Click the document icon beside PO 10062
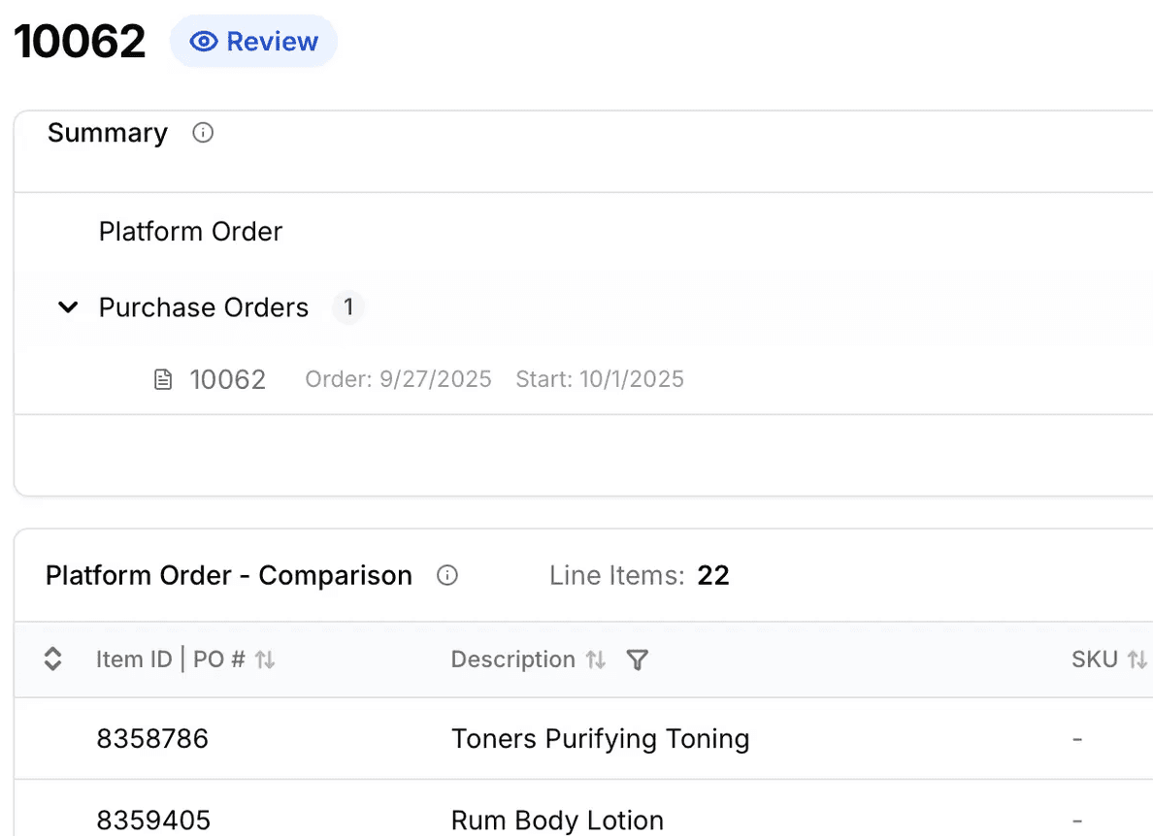The image size is (1153, 836). [x=162, y=379]
